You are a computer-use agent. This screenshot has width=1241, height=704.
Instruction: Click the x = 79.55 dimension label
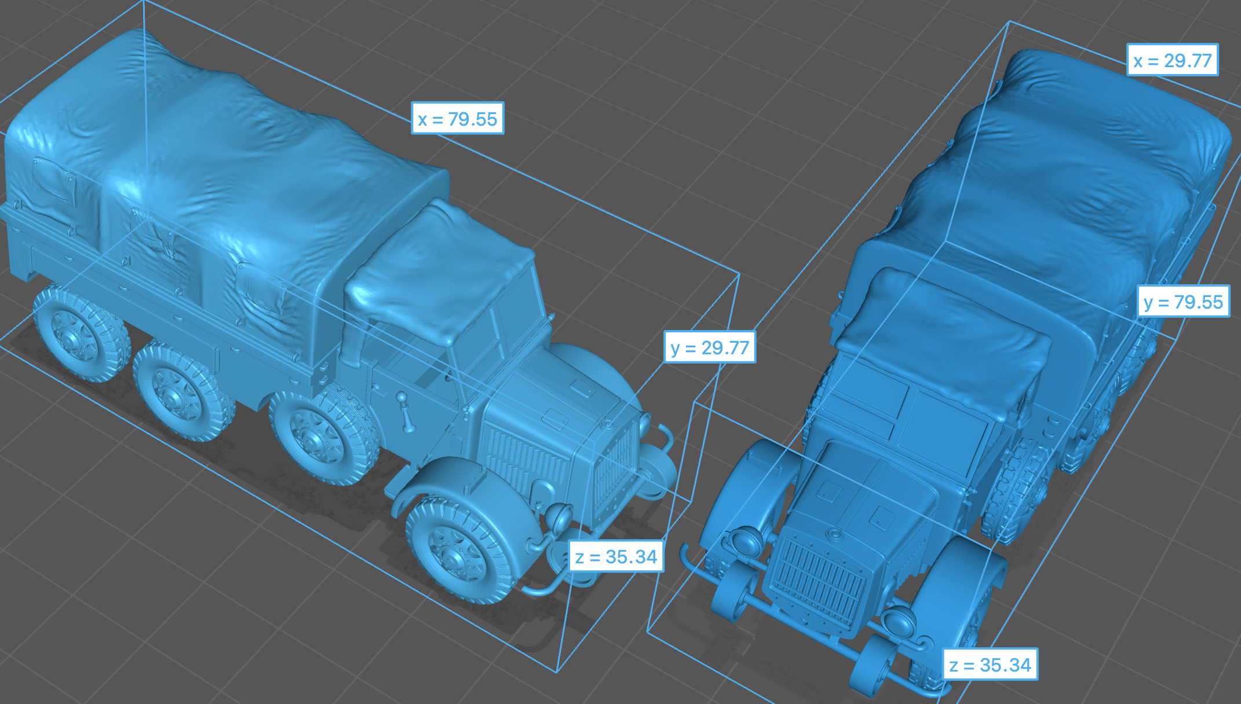[457, 119]
